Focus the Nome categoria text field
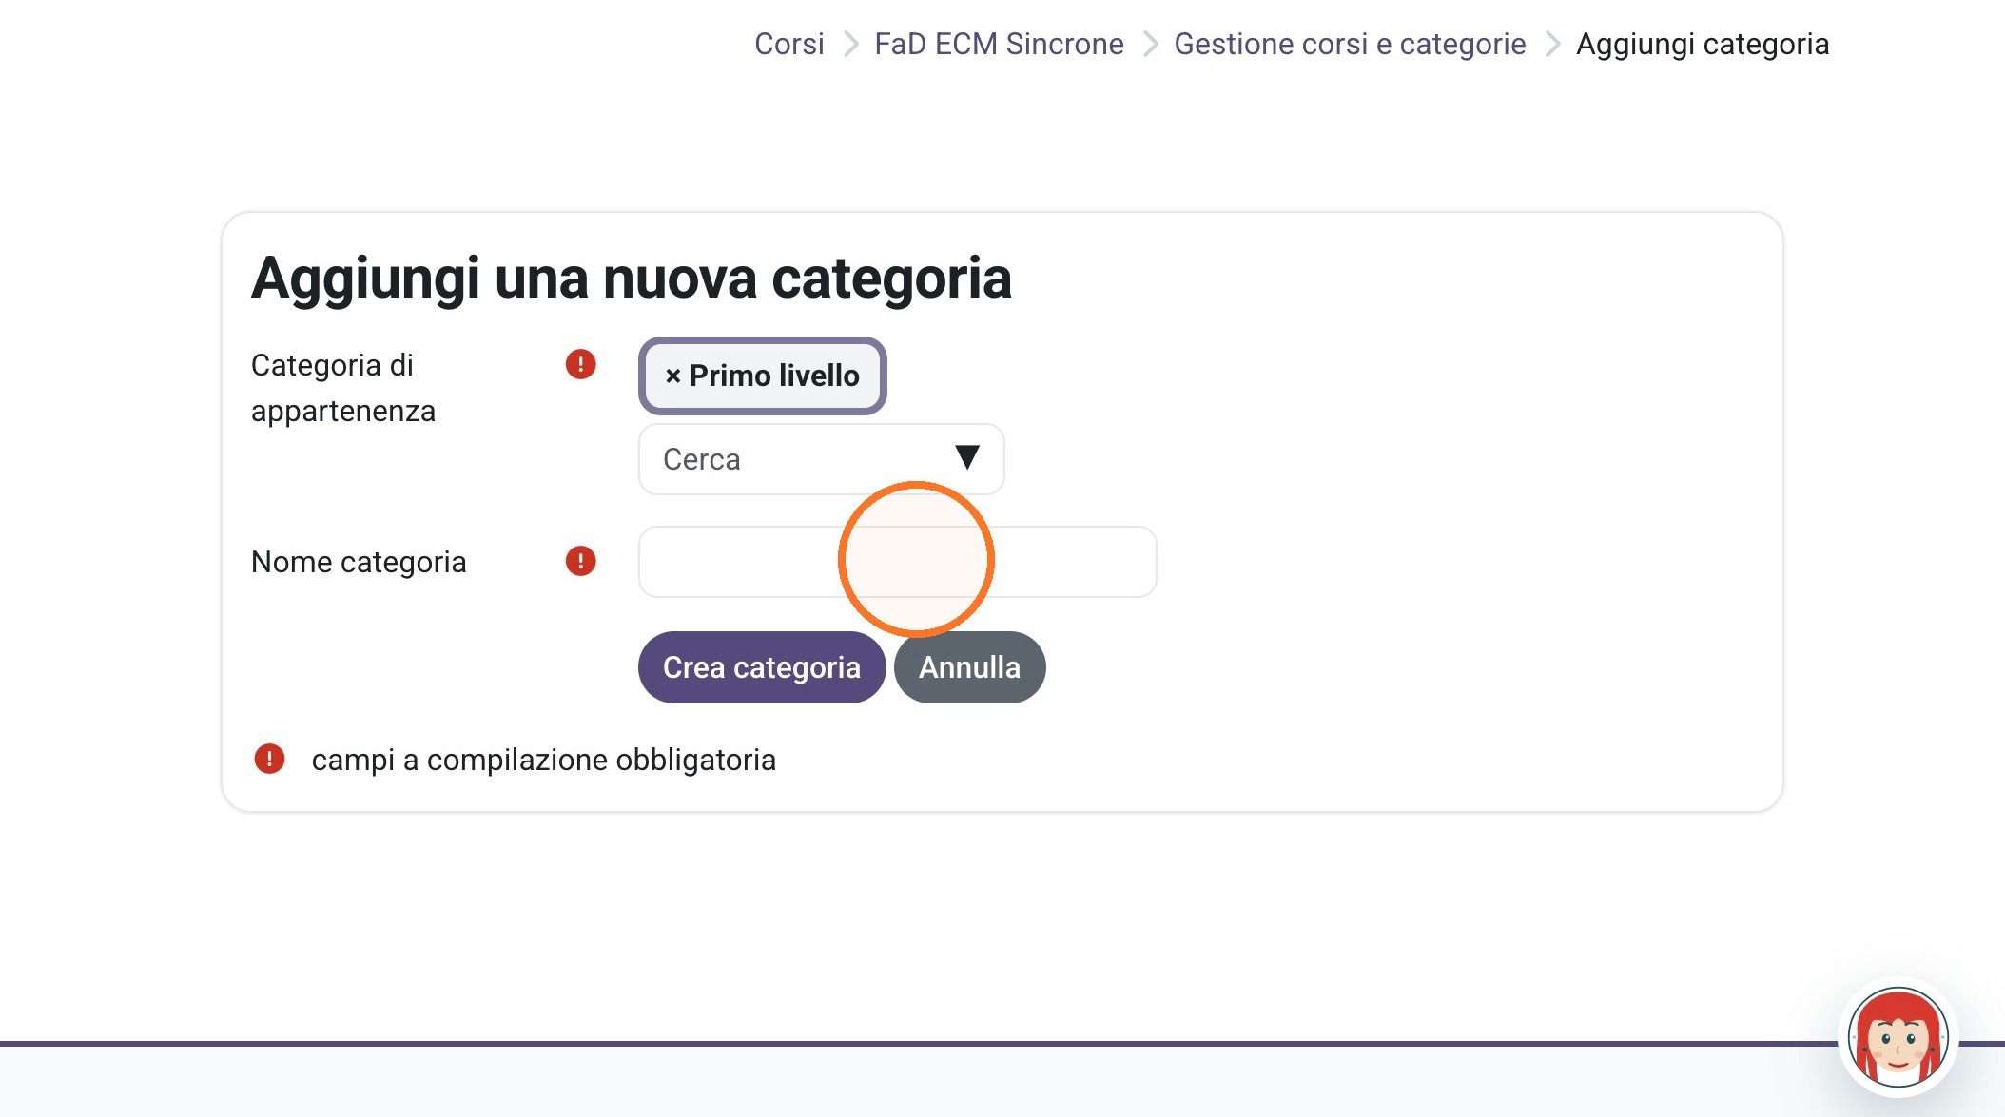 897,562
